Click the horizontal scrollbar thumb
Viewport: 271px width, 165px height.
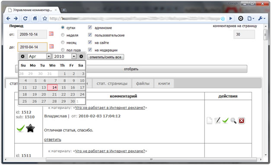point(151,159)
